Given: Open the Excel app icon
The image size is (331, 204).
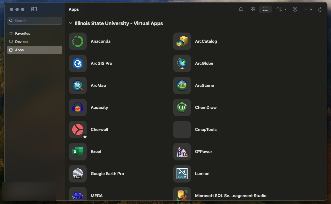Looking at the screenshot, I should (x=78, y=152).
